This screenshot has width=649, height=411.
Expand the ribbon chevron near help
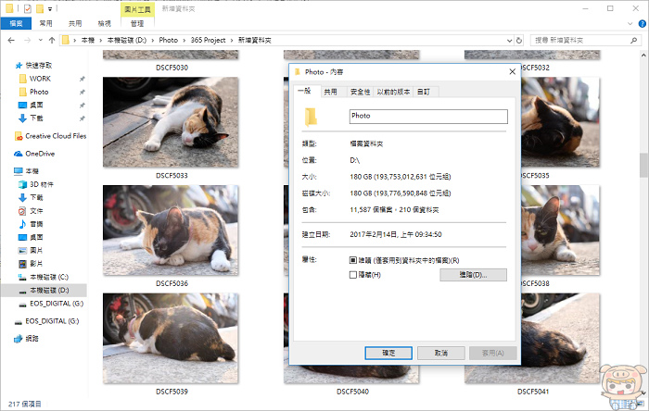click(630, 24)
